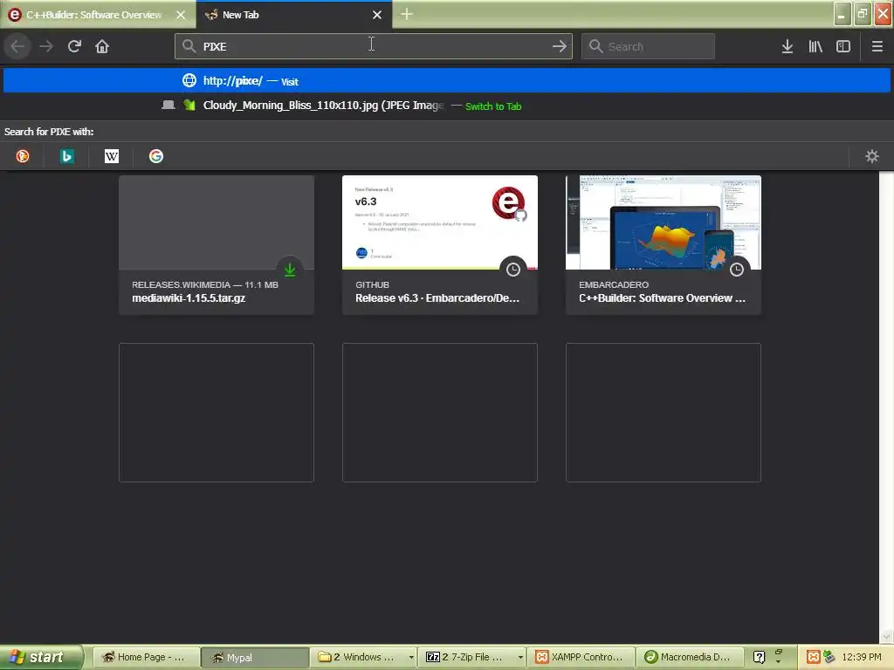The width and height of the screenshot is (894, 670).
Task: Expand the 2 Windows taskbar group
Action: click(x=365, y=657)
